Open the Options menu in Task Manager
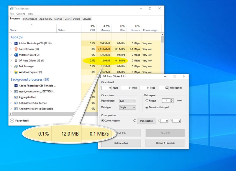This screenshot has height=171, width=236. (x=21, y=14)
